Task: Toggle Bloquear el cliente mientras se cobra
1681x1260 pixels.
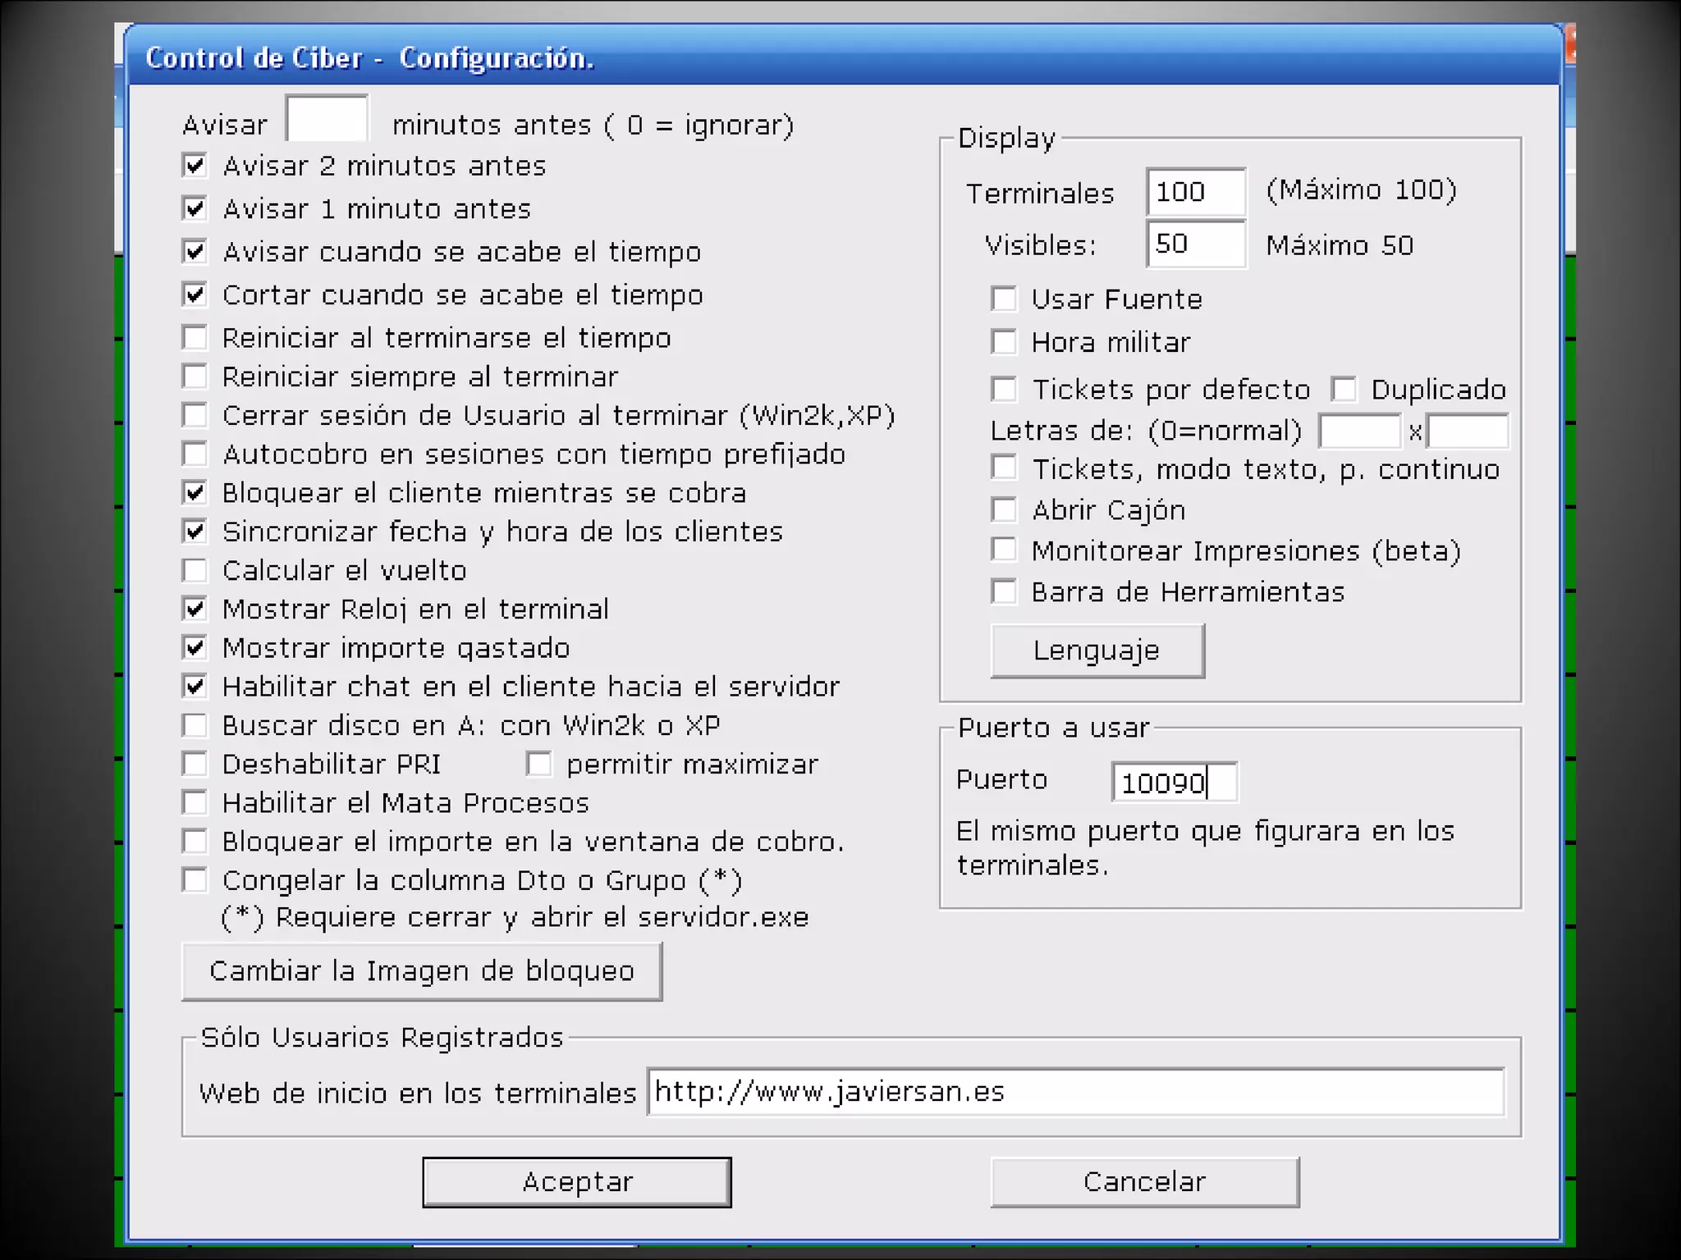Action: (195, 492)
